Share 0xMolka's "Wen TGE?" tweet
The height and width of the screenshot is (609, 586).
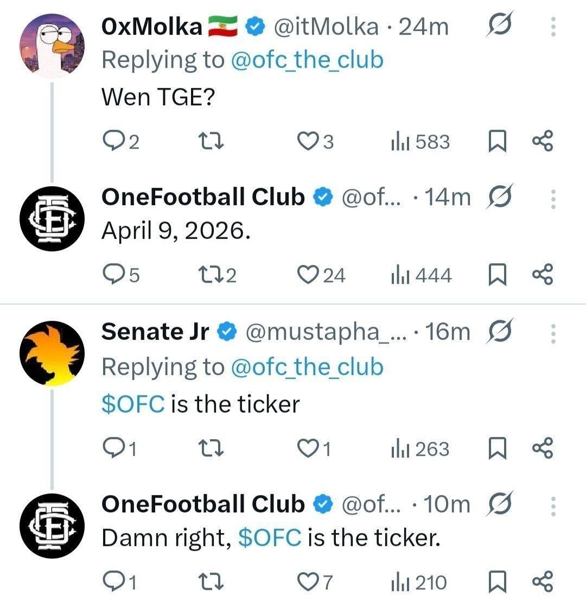543,142
